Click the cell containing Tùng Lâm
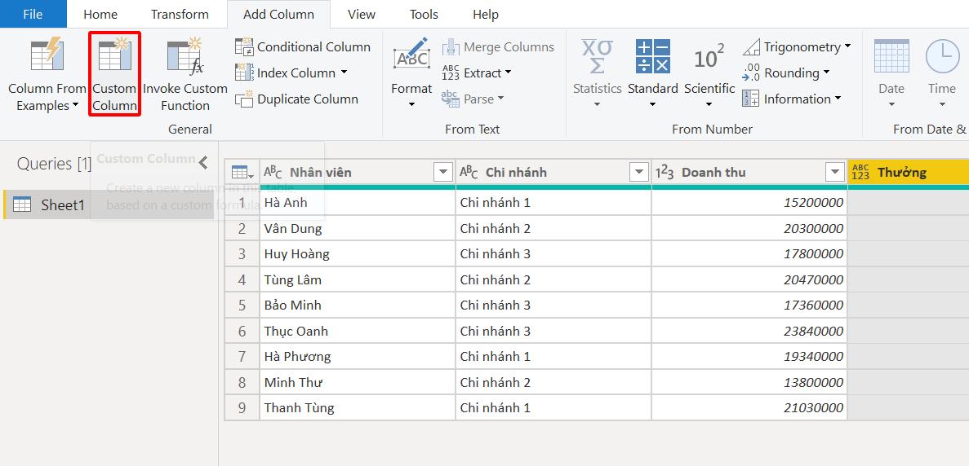This screenshot has width=969, height=466. click(x=358, y=280)
